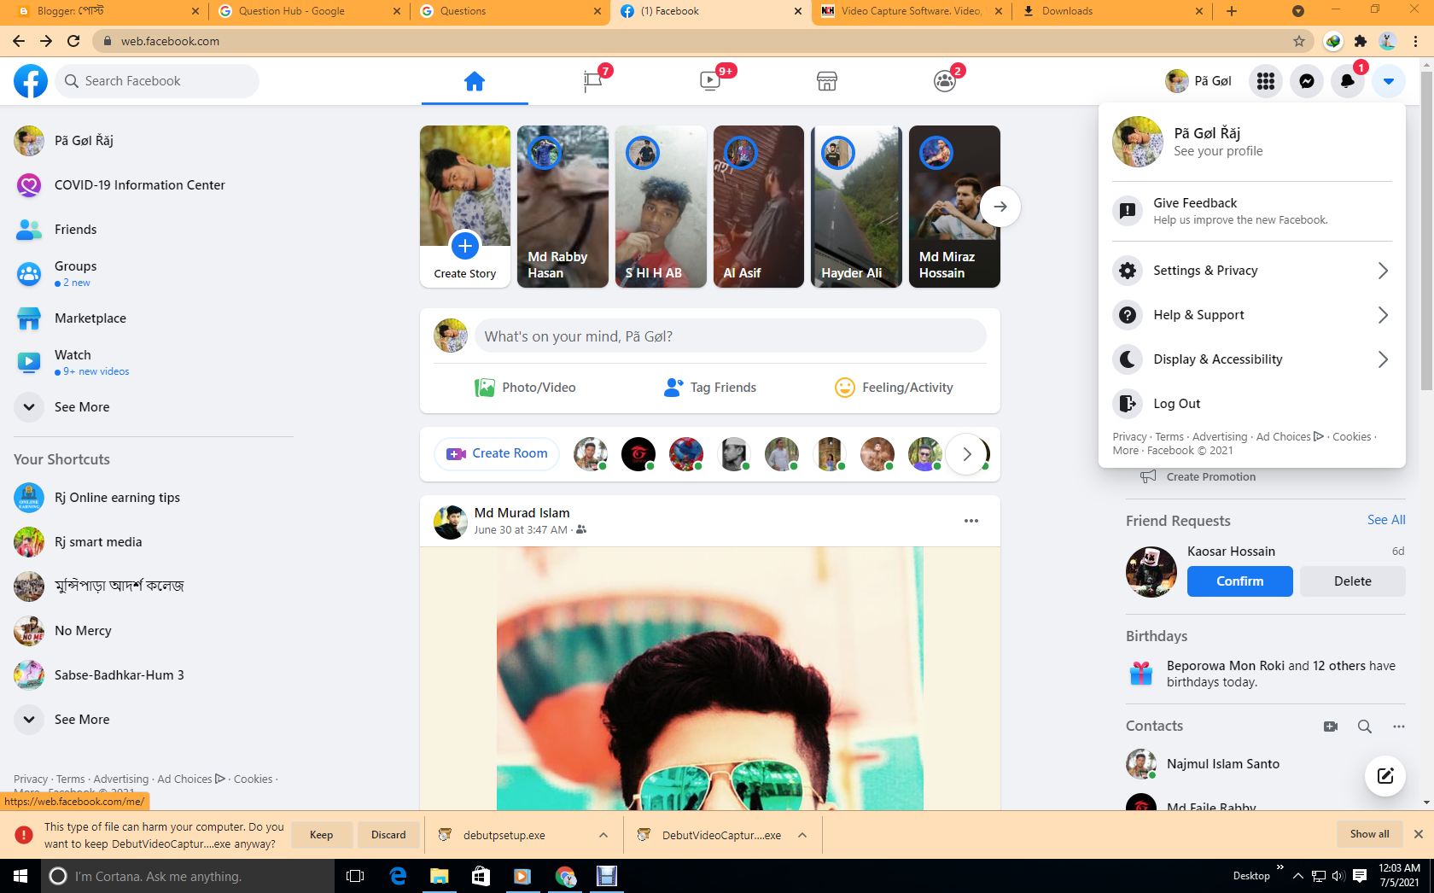Open Sabse-Badhkar-Hum 3 shortcut
Screen dimensions: 1434x893
pos(154,675)
